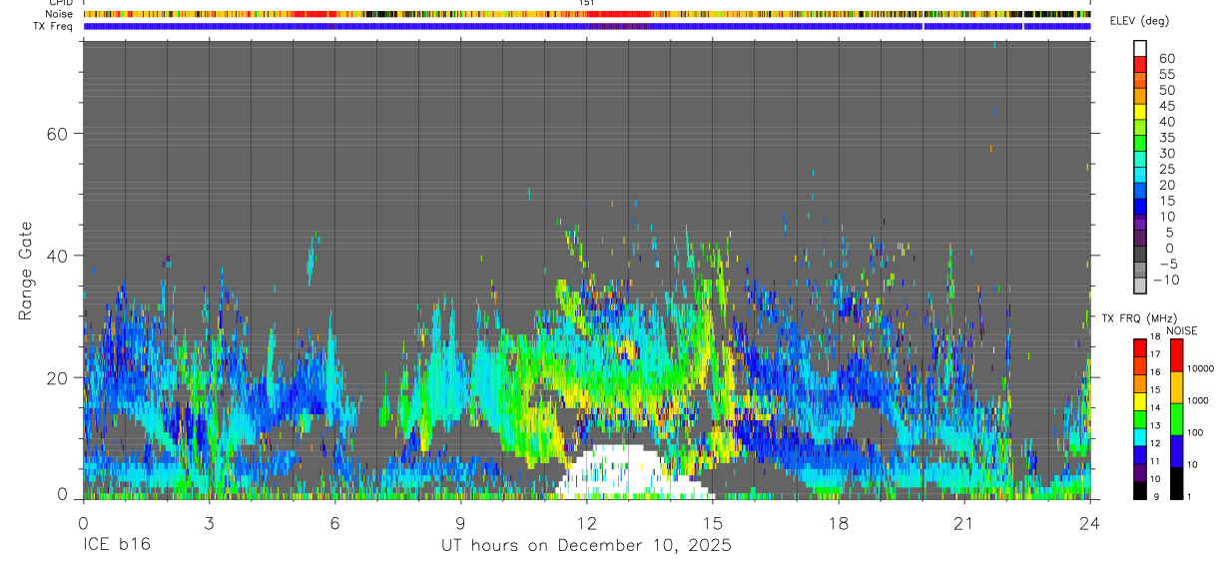Click the green segment of the NOISE colorbar
This screenshot has height=566, width=1226.
tap(1176, 419)
